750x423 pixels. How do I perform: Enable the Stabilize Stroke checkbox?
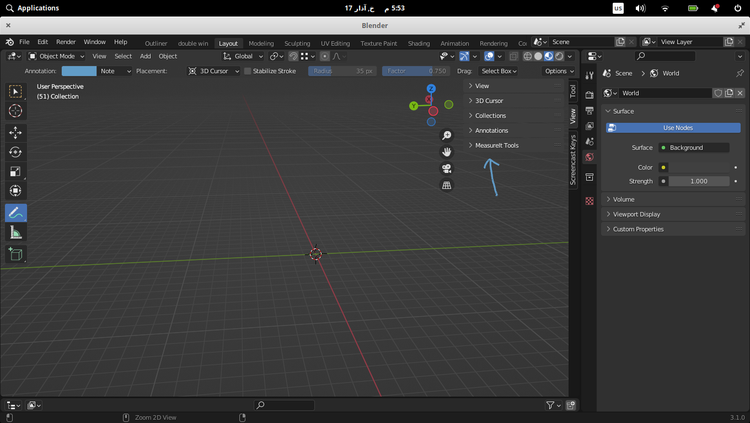click(x=248, y=71)
